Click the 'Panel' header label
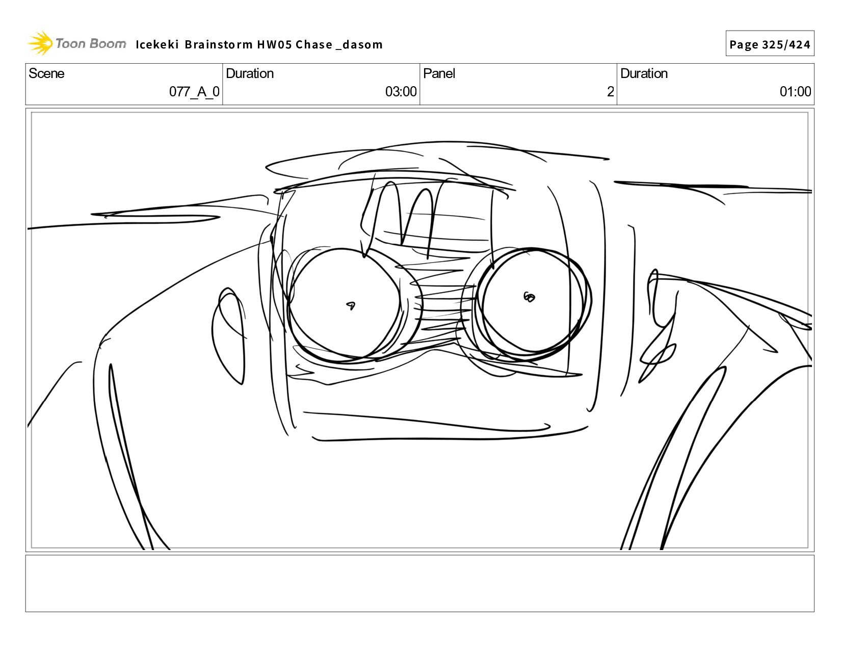The image size is (841, 650). (439, 73)
